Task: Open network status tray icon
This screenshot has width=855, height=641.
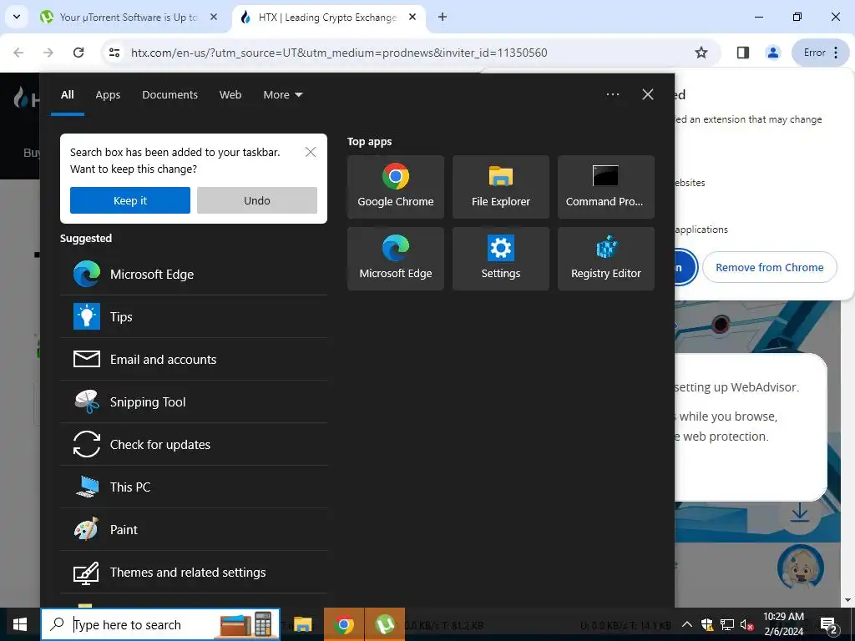Action: tap(727, 624)
